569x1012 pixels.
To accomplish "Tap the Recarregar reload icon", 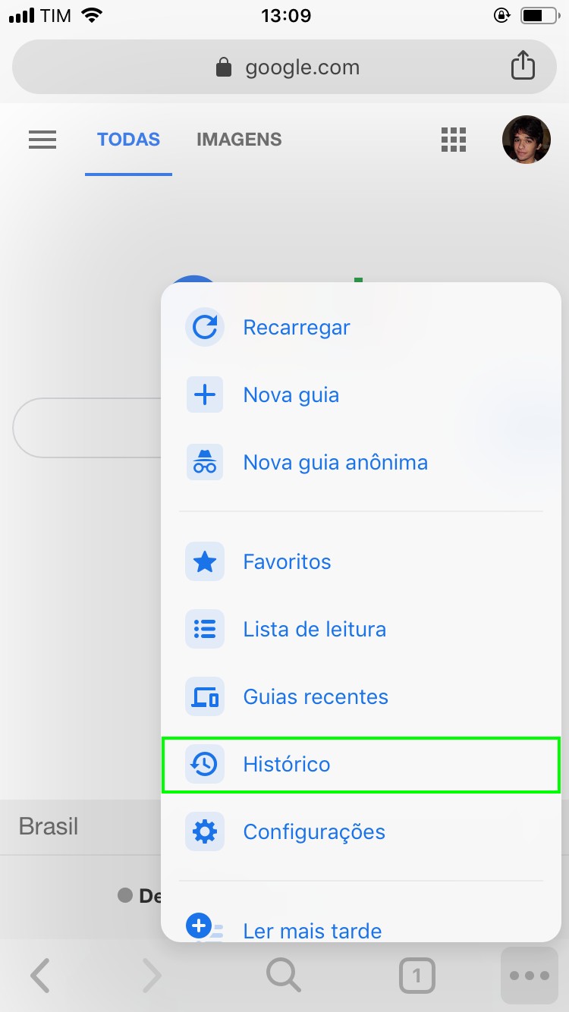I will coord(205,328).
